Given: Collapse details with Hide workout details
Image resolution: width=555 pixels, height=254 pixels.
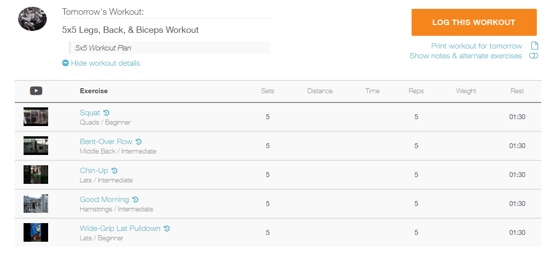Looking at the screenshot, I should tap(101, 63).
